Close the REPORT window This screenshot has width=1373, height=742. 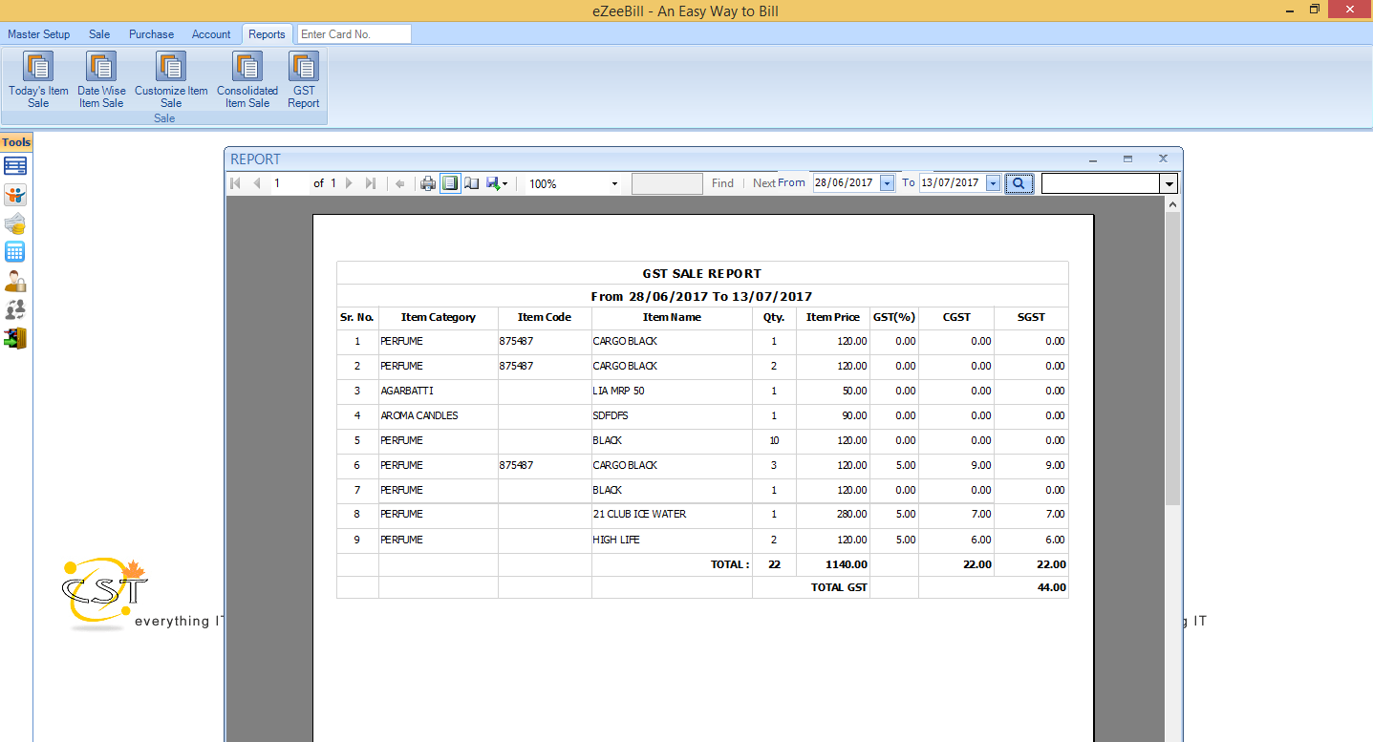coord(1163,159)
